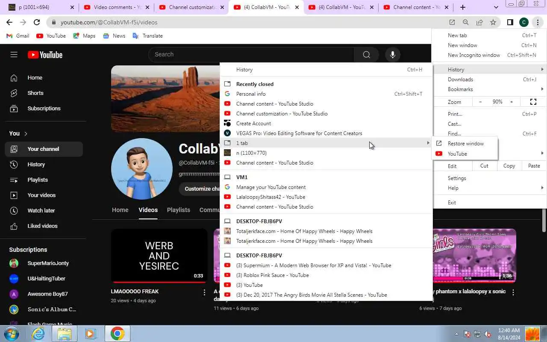This screenshot has width=547, height=342.
Task: Click Paste in the Edit row
Action: (534, 166)
